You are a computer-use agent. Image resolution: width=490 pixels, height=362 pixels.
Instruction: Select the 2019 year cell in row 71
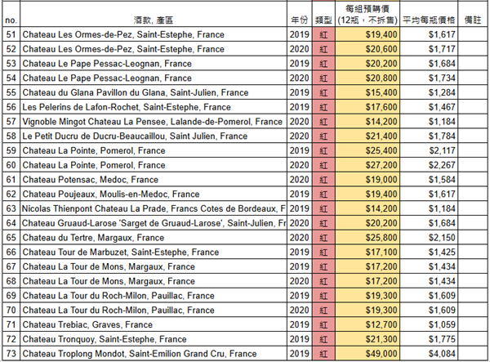[x=300, y=324]
